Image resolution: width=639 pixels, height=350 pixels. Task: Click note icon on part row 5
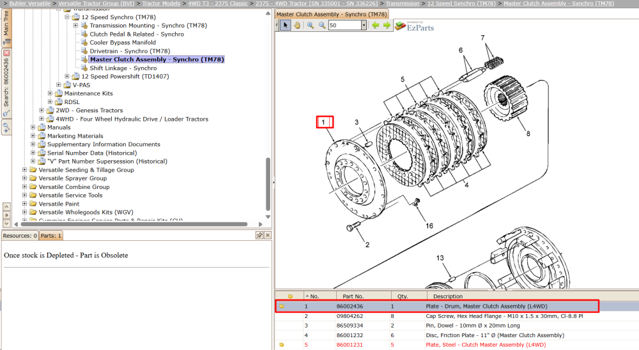point(281,345)
